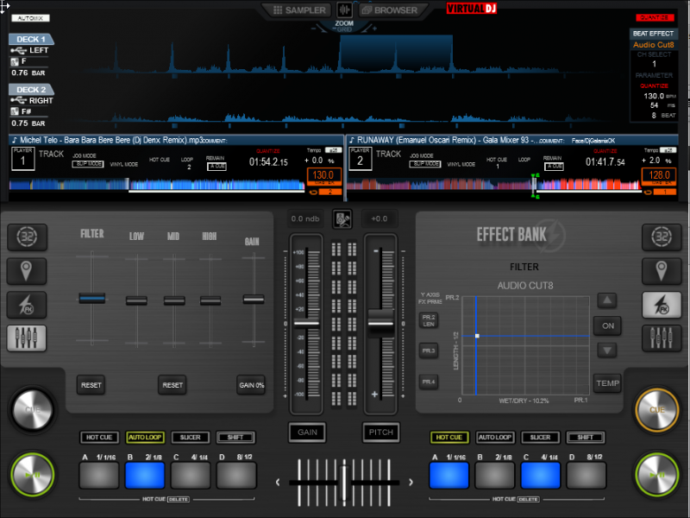Click the key icon next to F#
Viewport: 690px width, 518px height.
(15, 111)
